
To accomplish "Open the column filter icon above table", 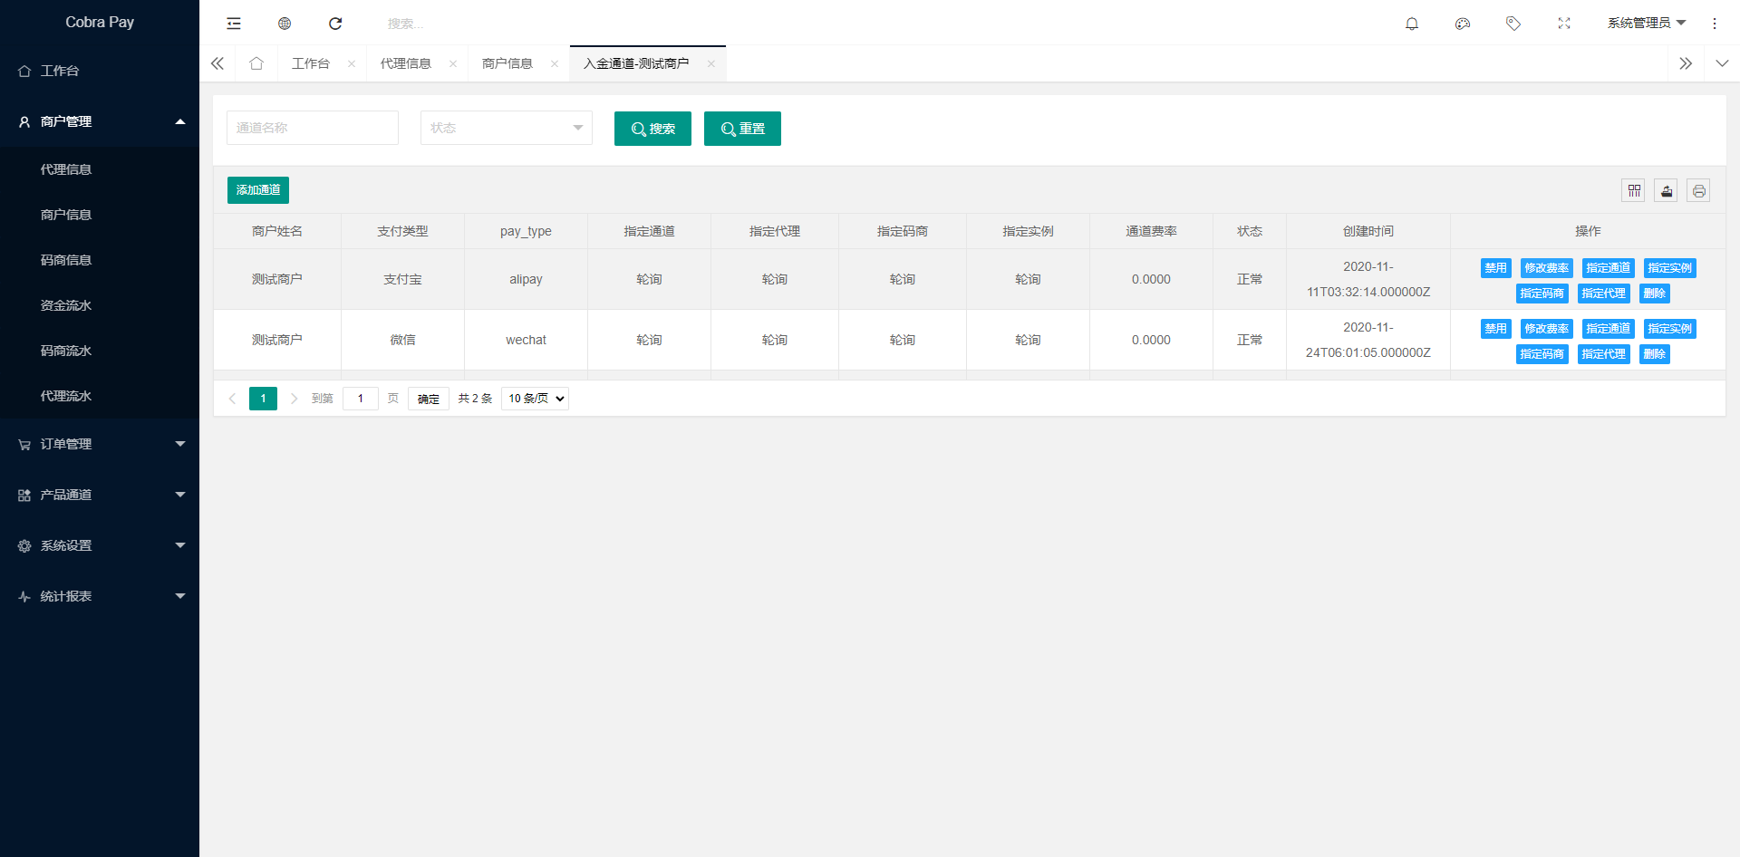I will tap(1634, 190).
